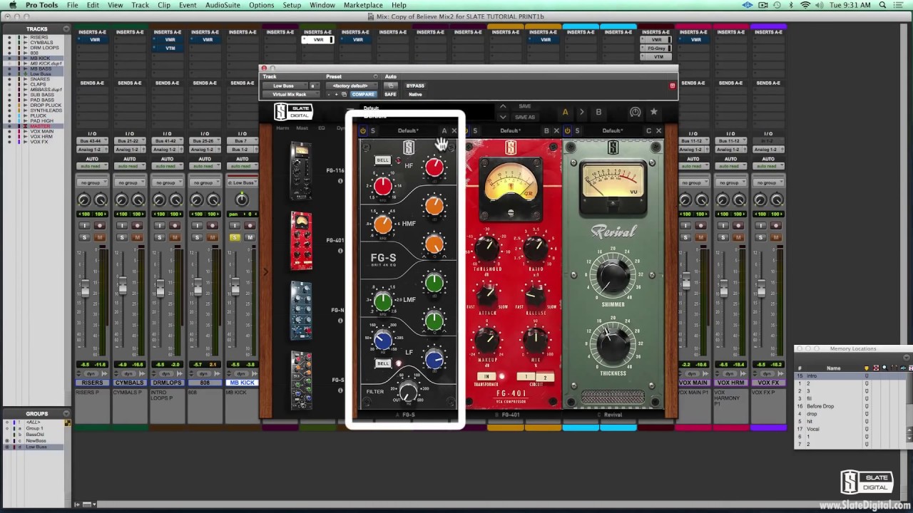Screen dimensions: 913x513
Task: Open the Tracks list menu arrow
Action: point(66,29)
